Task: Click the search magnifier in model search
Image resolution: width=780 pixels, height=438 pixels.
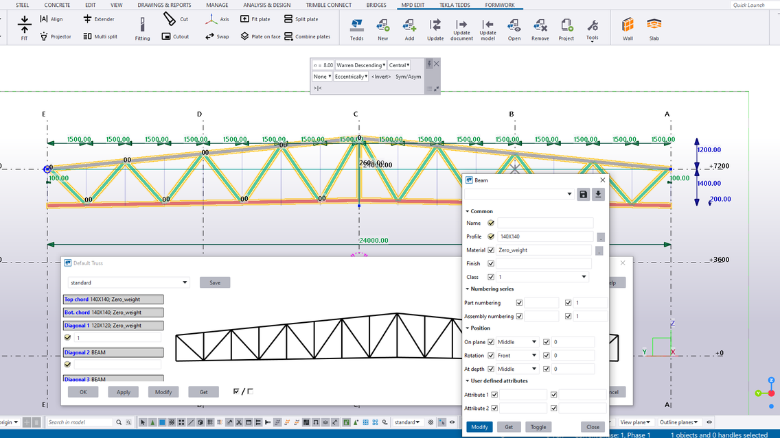Action: coord(119,422)
